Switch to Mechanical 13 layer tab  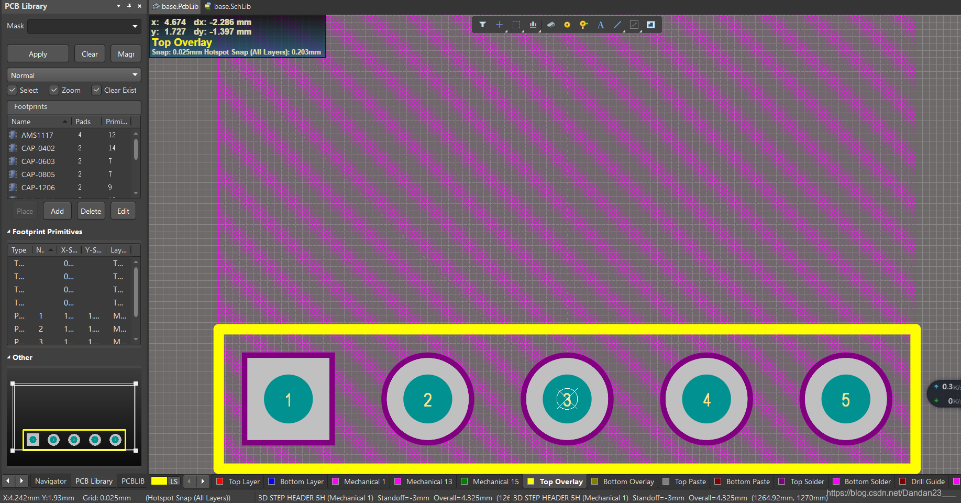[x=423, y=482]
